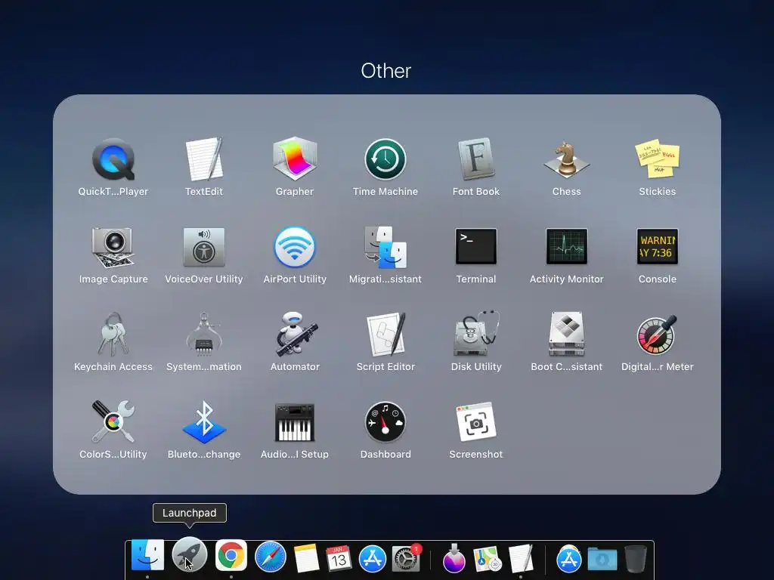Open VoiceOver Utility
The image size is (774, 580).
(x=204, y=247)
